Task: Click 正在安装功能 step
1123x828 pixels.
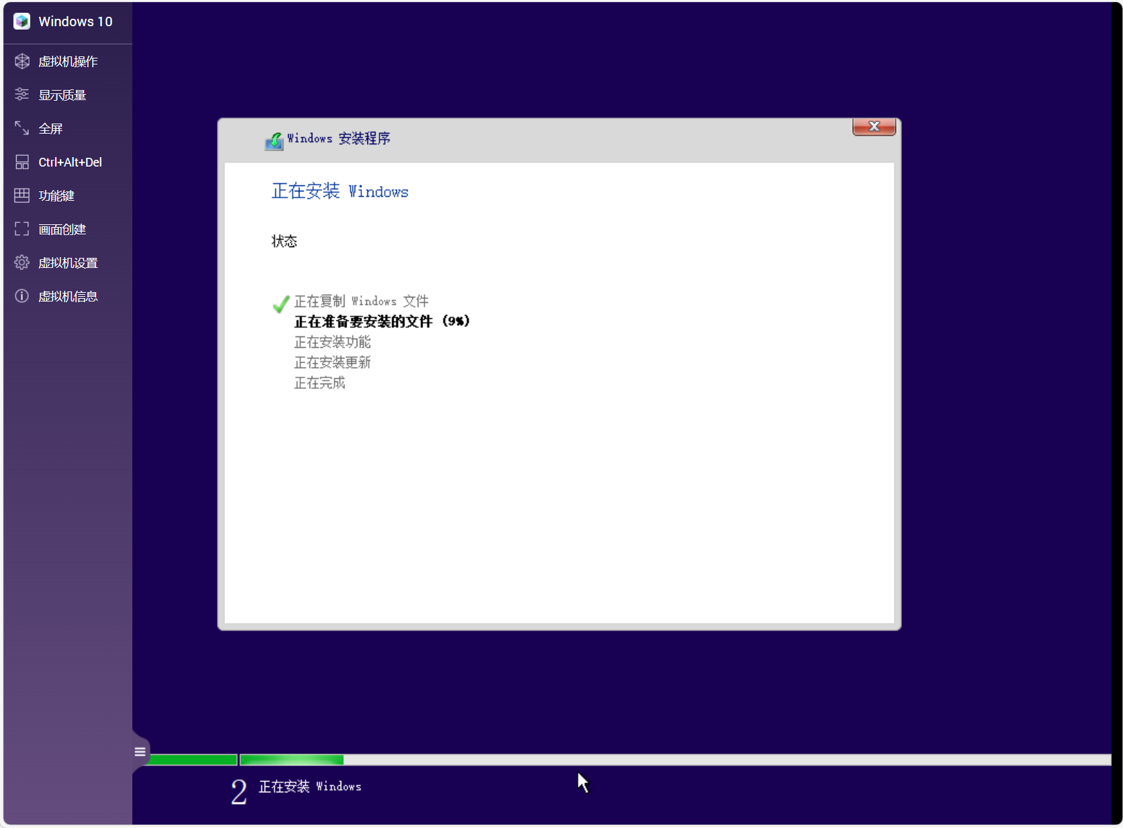Action: [332, 342]
